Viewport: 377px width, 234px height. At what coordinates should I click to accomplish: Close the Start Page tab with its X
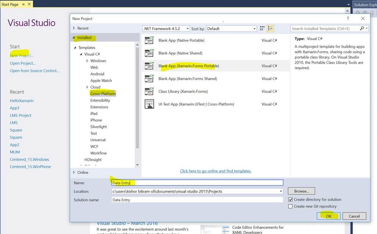point(29,4)
